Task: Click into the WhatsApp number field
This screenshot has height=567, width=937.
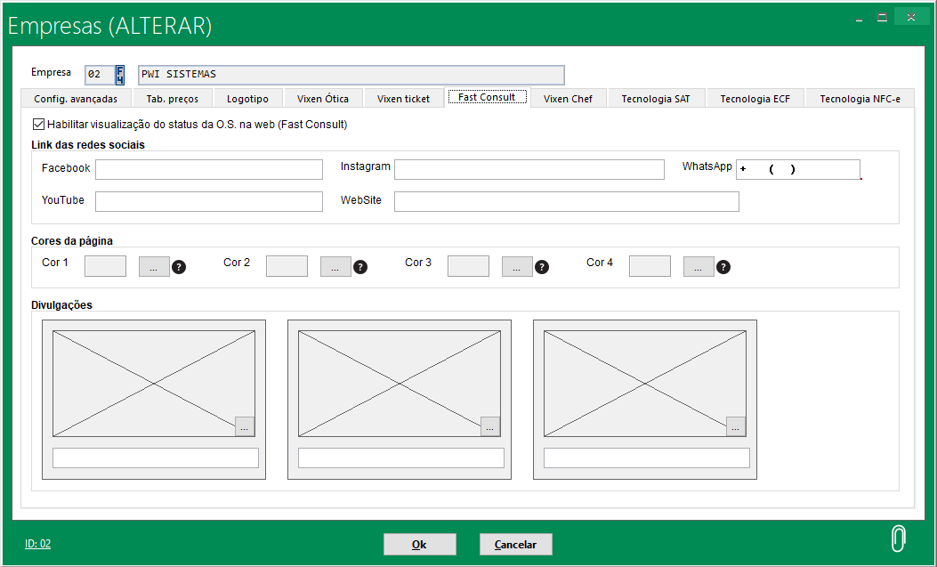Action: (x=798, y=170)
